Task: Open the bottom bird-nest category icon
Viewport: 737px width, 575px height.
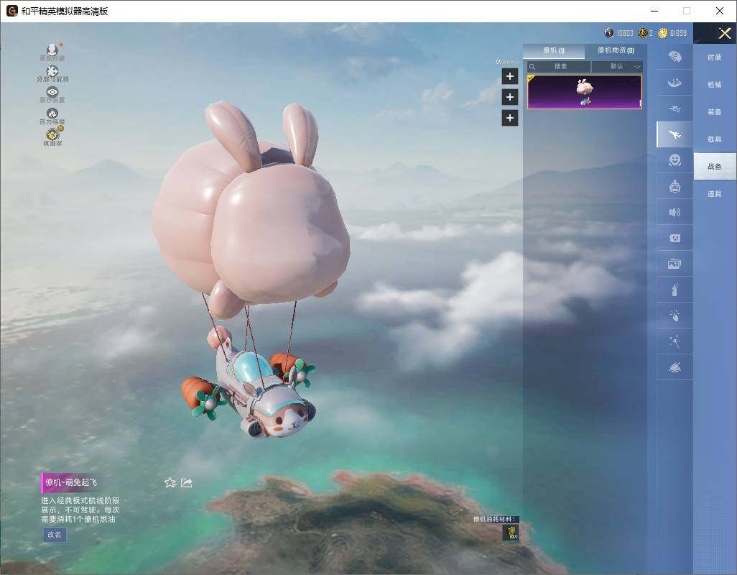Action: [675, 367]
